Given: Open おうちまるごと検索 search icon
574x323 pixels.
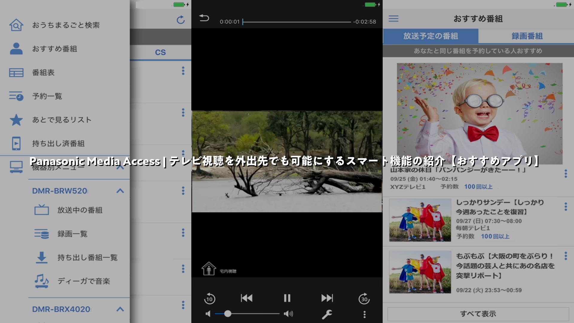Looking at the screenshot, I should (16, 25).
